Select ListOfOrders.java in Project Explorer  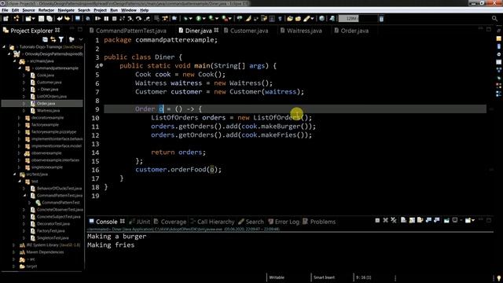point(52,97)
